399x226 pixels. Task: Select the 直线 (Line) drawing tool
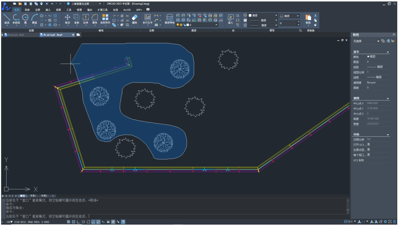[7, 18]
